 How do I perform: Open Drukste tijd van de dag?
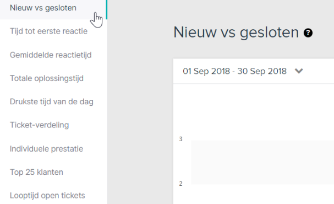(52, 101)
